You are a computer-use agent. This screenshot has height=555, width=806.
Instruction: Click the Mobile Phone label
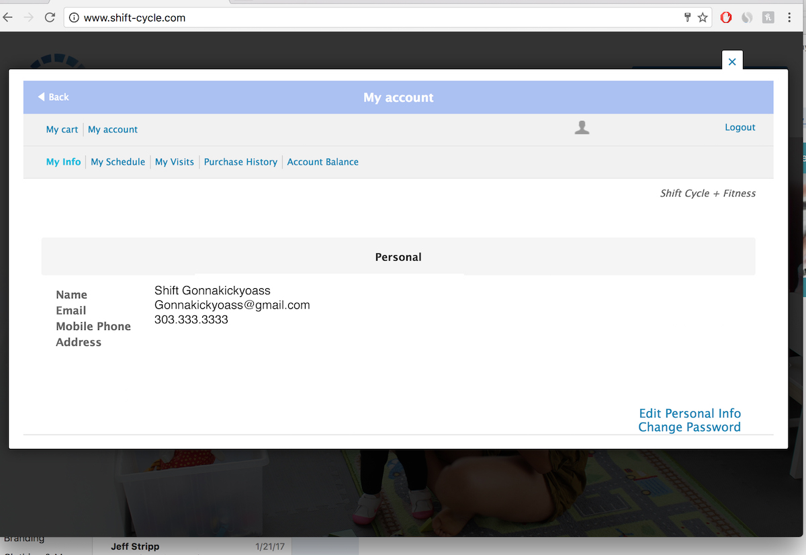[x=93, y=327]
